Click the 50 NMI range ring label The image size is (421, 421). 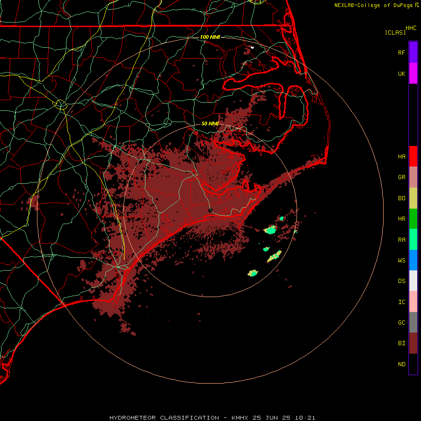[x=210, y=123]
